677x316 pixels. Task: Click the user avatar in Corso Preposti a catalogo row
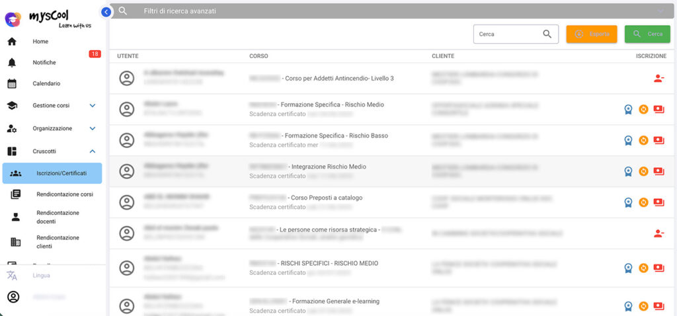click(x=126, y=202)
